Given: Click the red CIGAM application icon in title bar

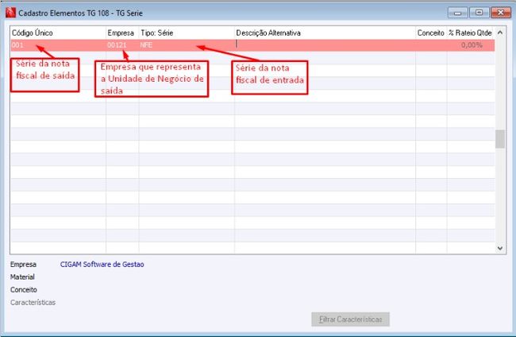Looking at the screenshot, I should [10, 13].
